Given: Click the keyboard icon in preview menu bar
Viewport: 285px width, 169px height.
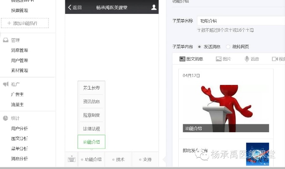Looking at the screenshot, I should point(71,159).
